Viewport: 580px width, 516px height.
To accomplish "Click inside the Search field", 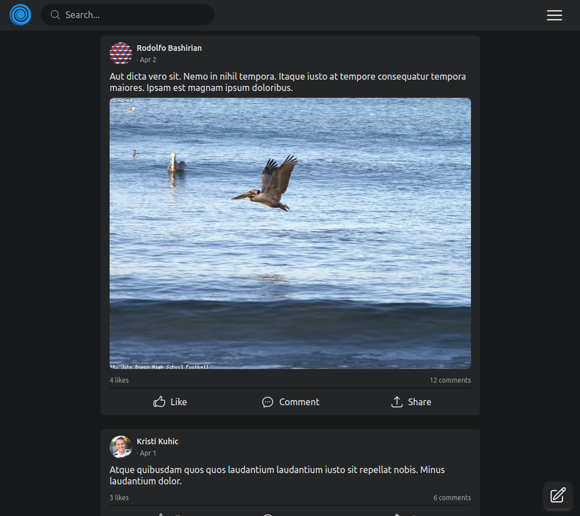I will (128, 14).
